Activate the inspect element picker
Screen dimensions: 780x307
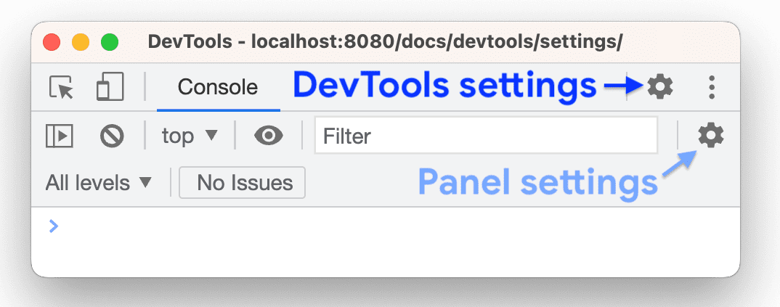click(62, 88)
